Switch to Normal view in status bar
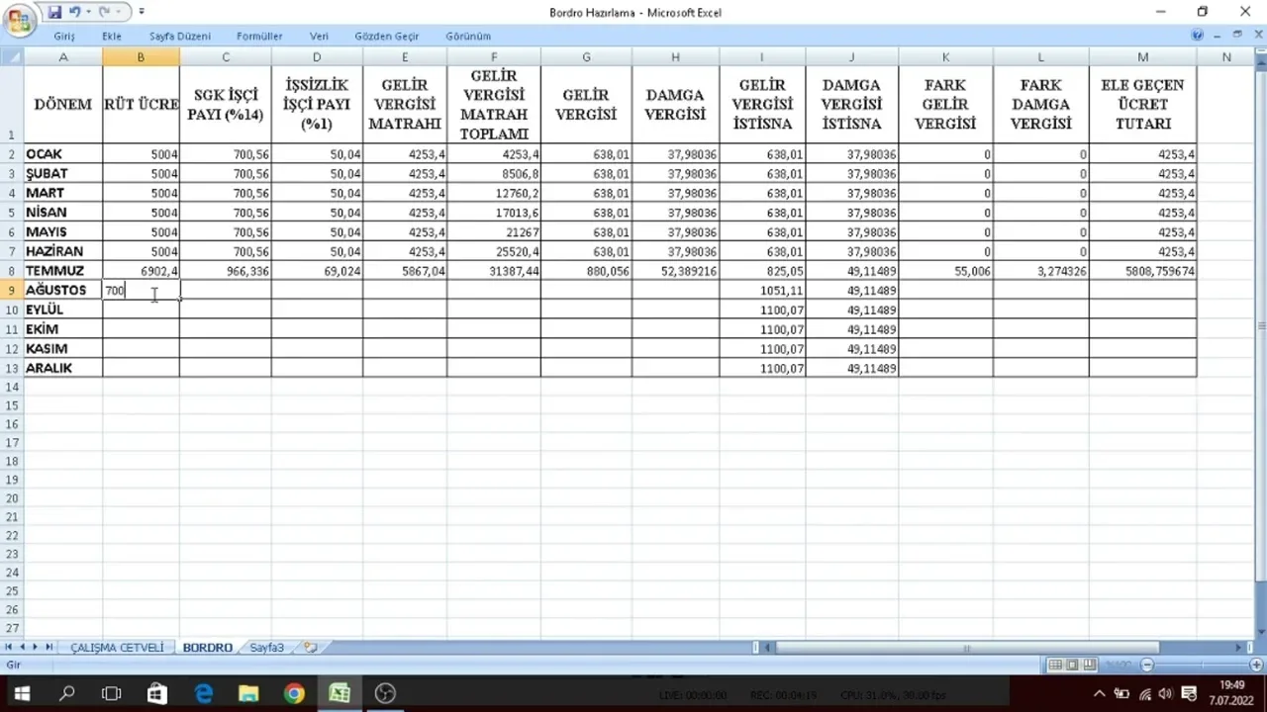The image size is (1267, 712). click(1055, 665)
